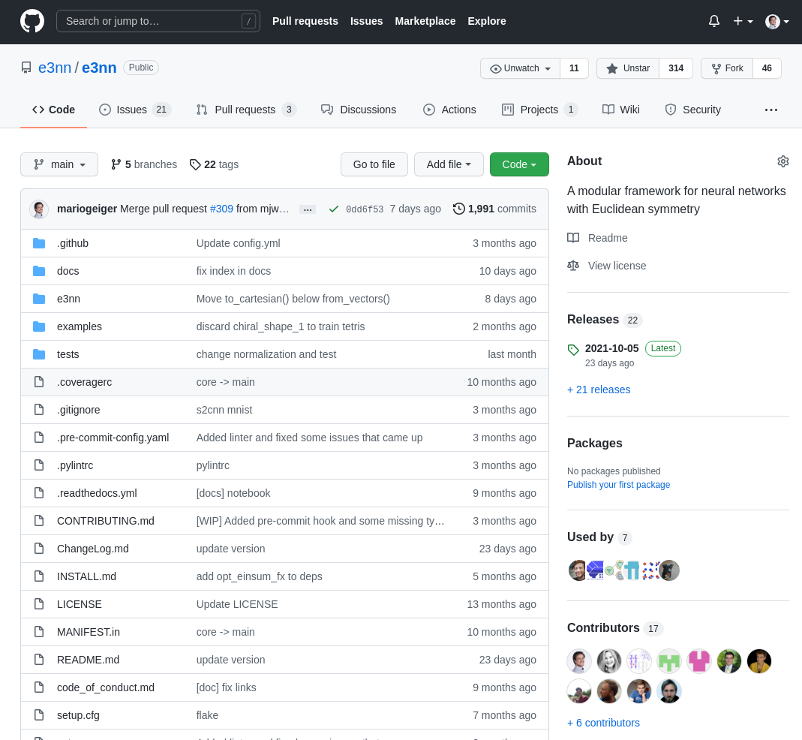
Task: Open the Wiki tab
Action: coord(621,110)
